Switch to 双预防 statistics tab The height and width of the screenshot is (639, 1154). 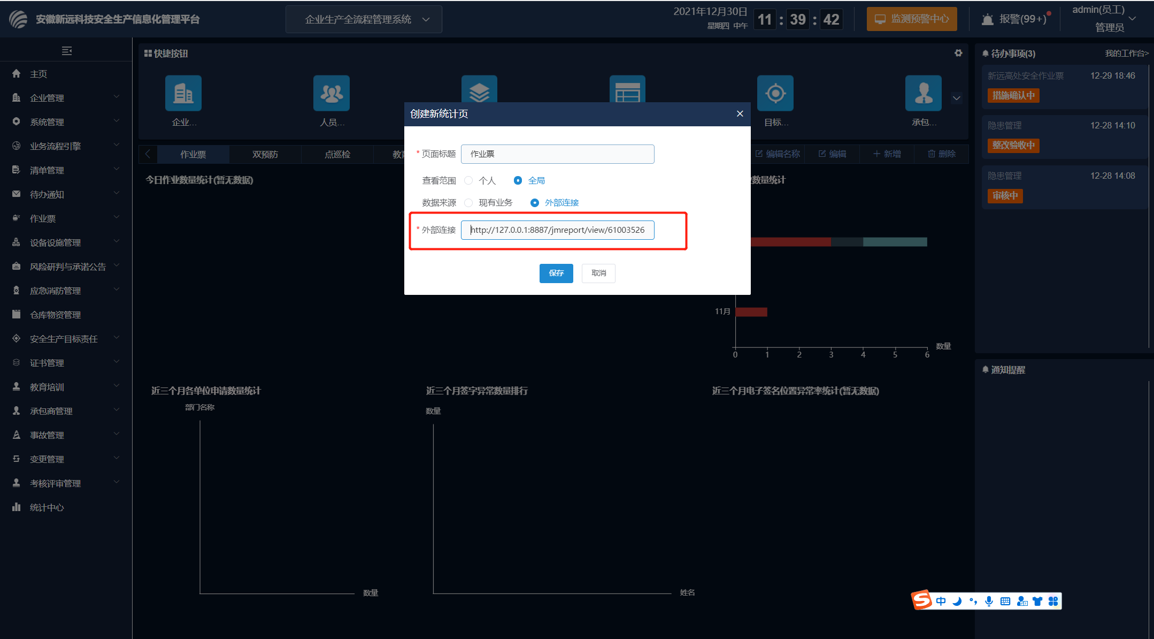[x=265, y=154]
